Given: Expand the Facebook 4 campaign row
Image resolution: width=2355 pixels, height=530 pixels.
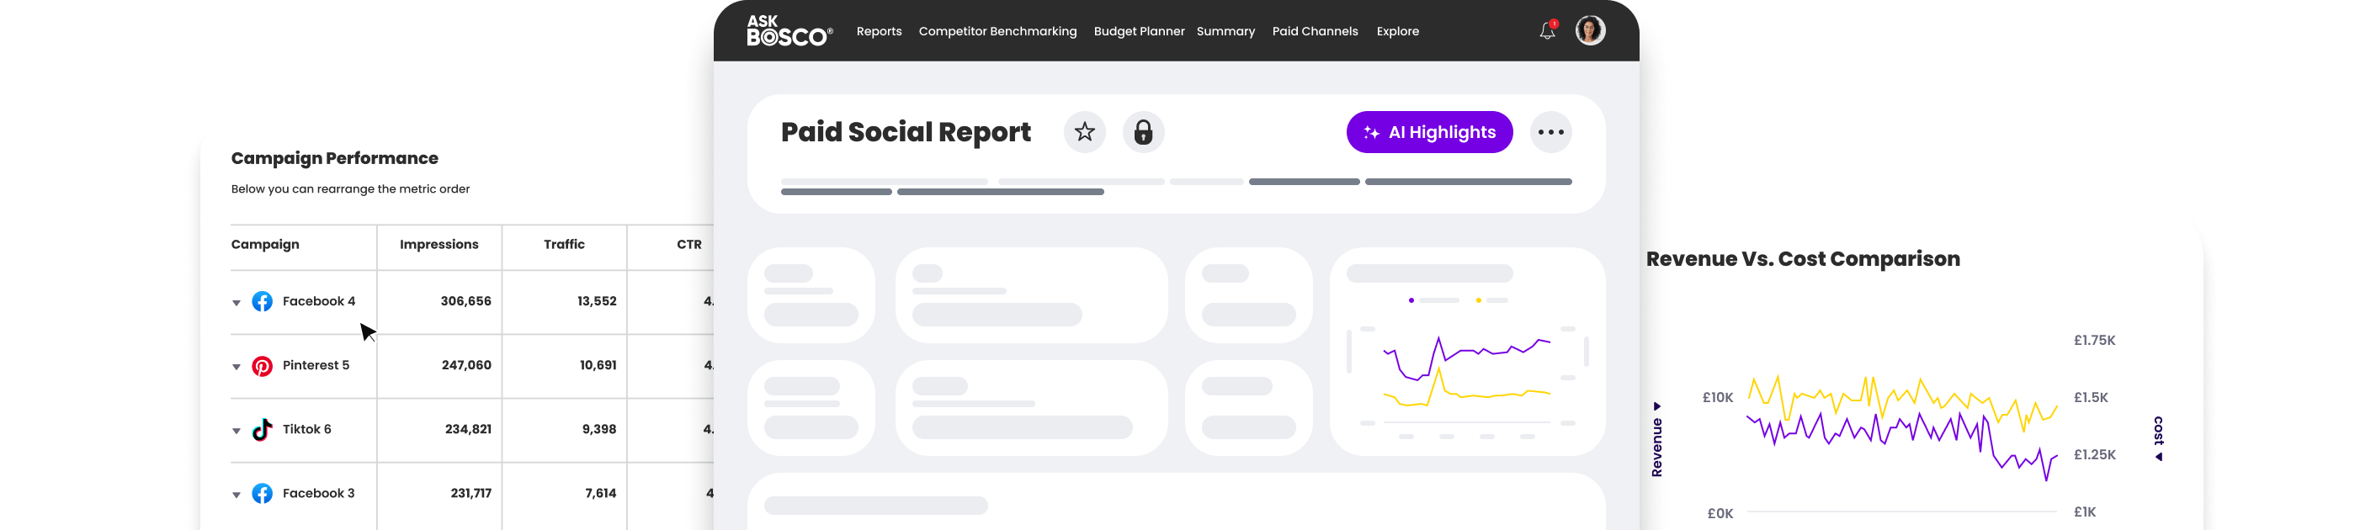Looking at the screenshot, I should (x=236, y=303).
